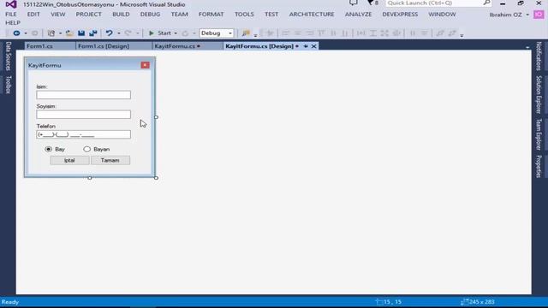
Task: Click the New Project toolbar icon
Action: click(x=51, y=33)
